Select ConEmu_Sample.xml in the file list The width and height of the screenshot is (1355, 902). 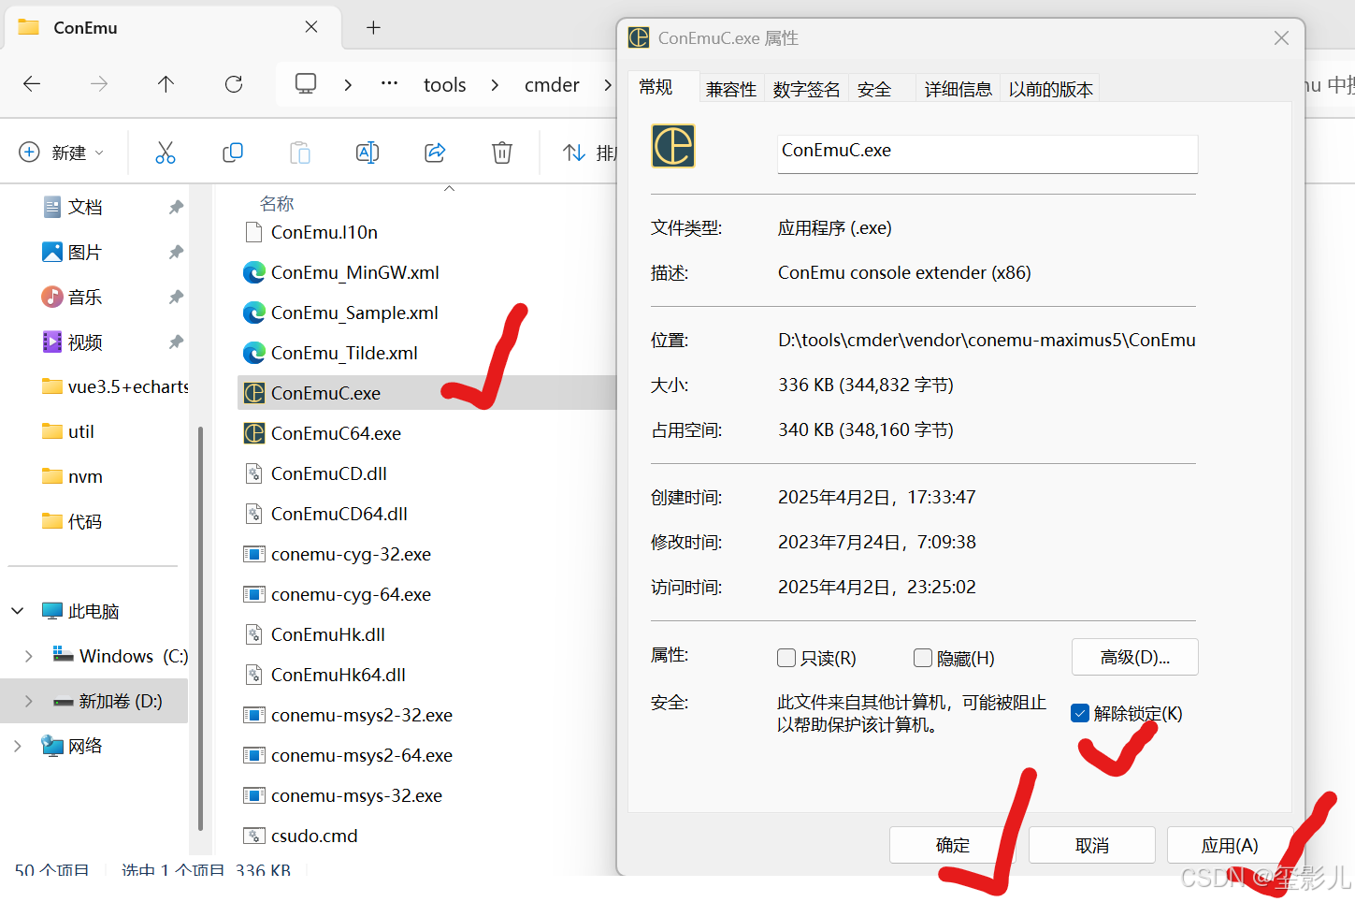click(x=354, y=313)
